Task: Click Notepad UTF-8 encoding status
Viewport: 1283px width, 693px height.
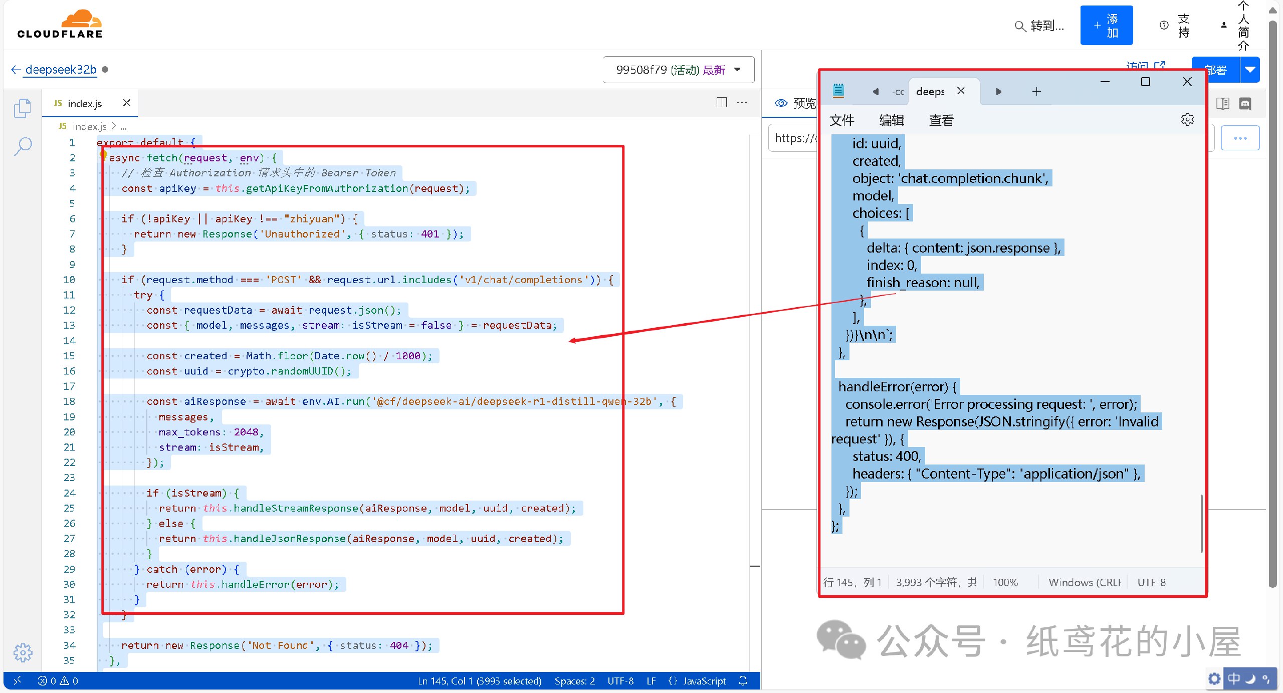Action: click(x=1151, y=582)
